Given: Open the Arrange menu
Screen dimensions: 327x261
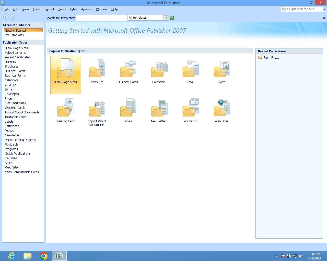Looking at the screenshot, I should pos(86,9).
